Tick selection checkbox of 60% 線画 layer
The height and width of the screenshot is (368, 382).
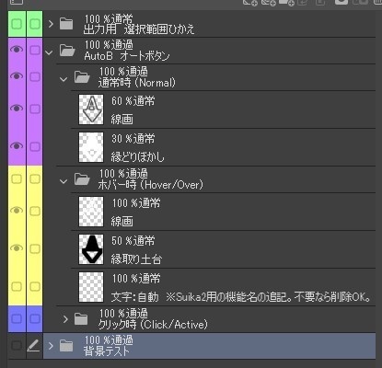(x=35, y=109)
